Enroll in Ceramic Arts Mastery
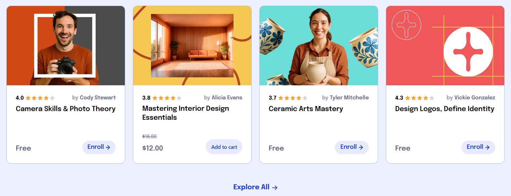The image size is (511, 196). [352, 148]
